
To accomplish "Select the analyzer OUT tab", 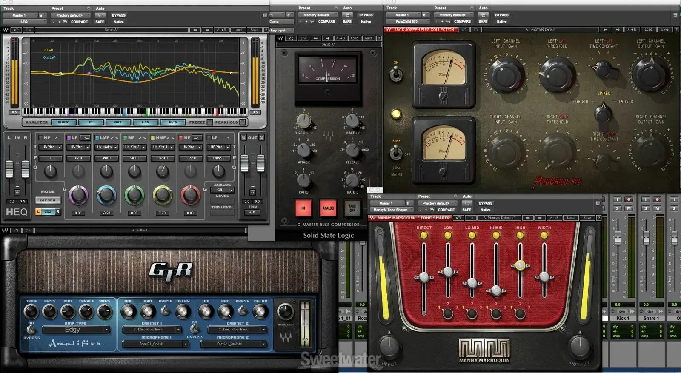I will (x=118, y=122).
